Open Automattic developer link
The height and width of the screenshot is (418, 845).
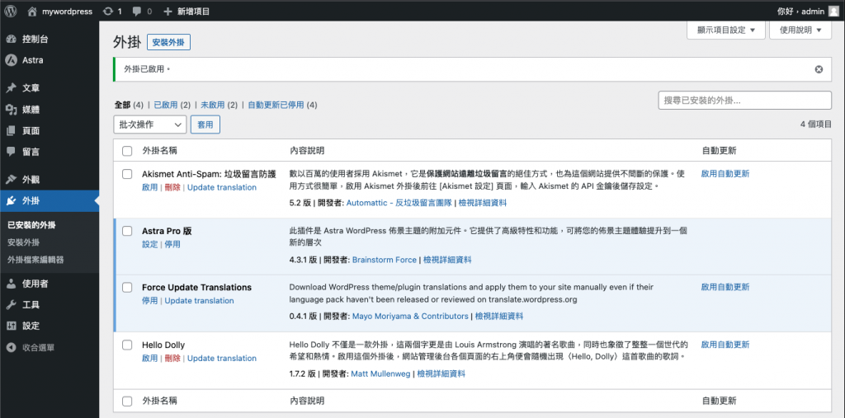[x=400, y=203]
